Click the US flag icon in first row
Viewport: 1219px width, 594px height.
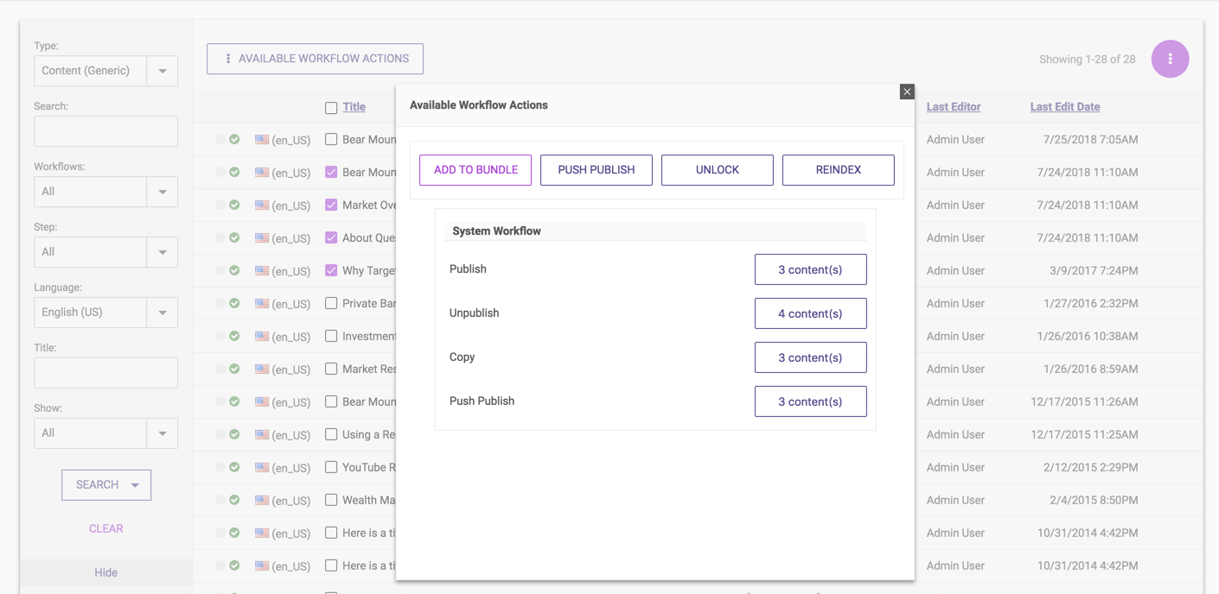(x=262, y=139)
